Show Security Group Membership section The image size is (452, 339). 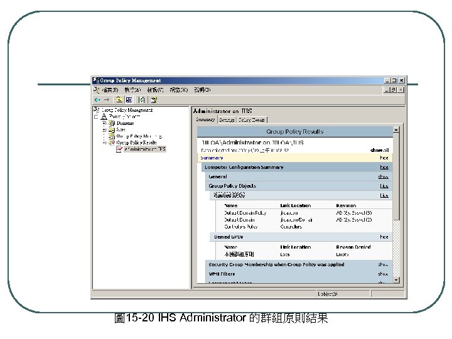click(383, 265)
